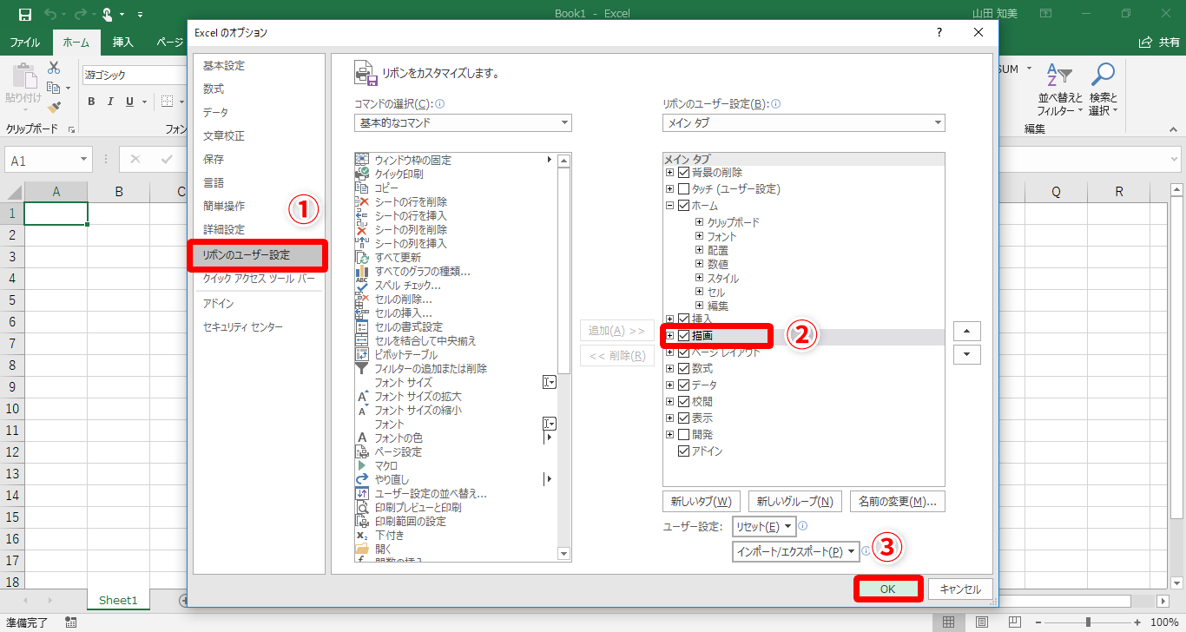Image resolution: width=1186 pixels, height=632 pixels.
Task: Toggle Underline (U) in the ribbon font group
Action: 130,102
